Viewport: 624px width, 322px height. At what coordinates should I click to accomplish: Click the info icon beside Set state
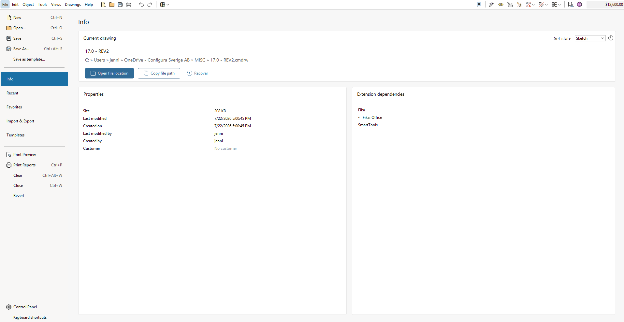tap(611, 38)
